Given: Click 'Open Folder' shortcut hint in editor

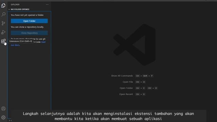Looking at the screenshot, I should (x=126, y=88).
